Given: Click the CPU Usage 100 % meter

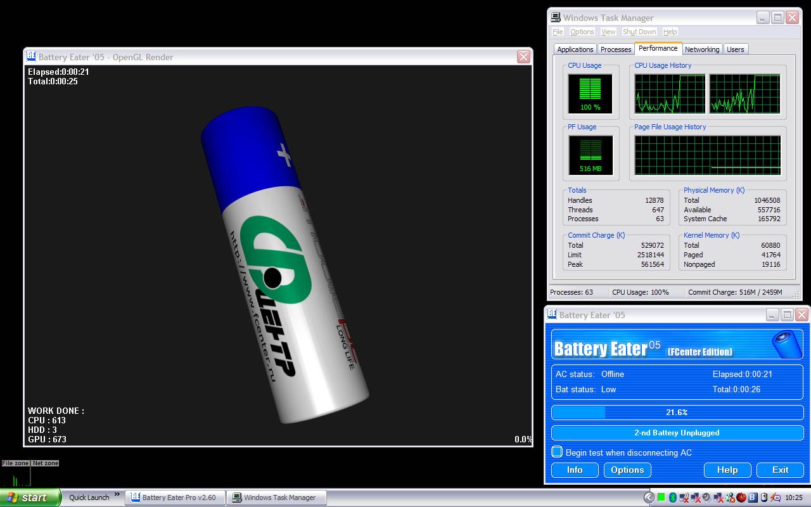Looking at the screenshot, I should (590, 93).
